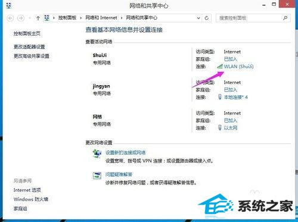This screenshot has height=222, width=298.
Task: Maximize the Network and Sharing Center window
Action: [274, 4]
